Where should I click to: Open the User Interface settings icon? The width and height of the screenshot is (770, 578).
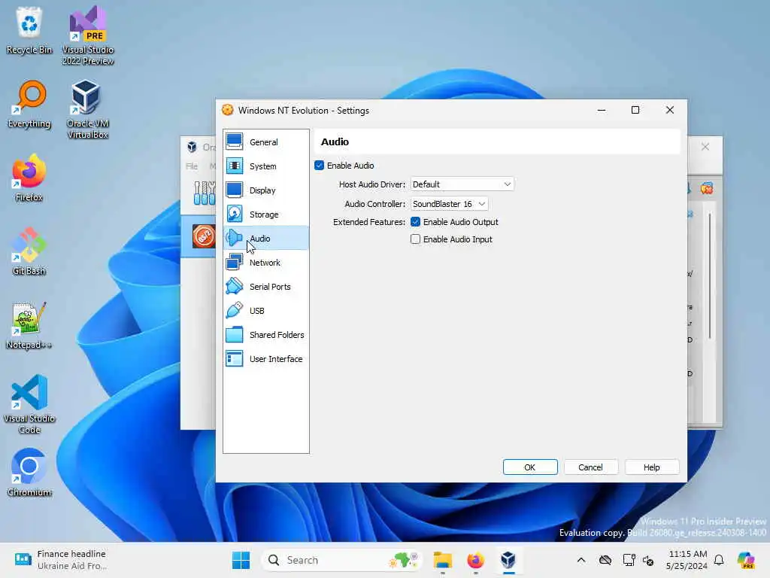click(235, 359)
